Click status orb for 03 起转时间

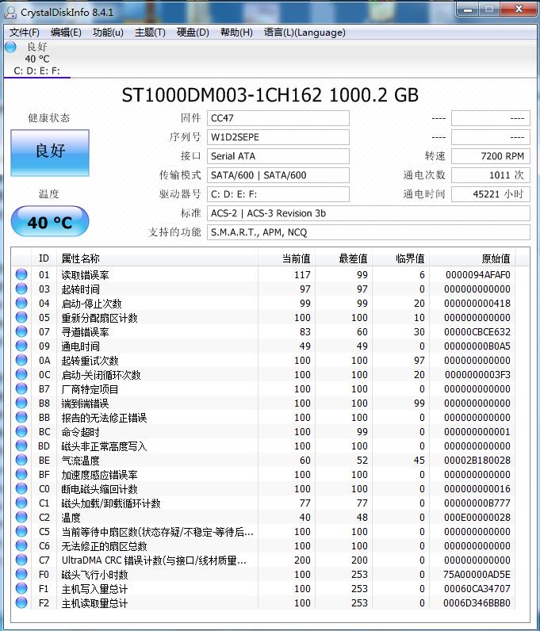(21, 289)
